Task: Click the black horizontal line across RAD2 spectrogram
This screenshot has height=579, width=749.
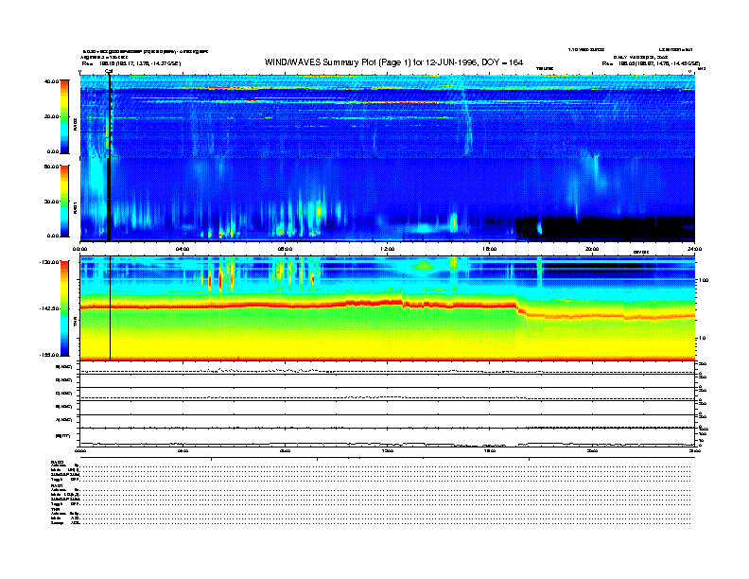Action: (388, 132)
